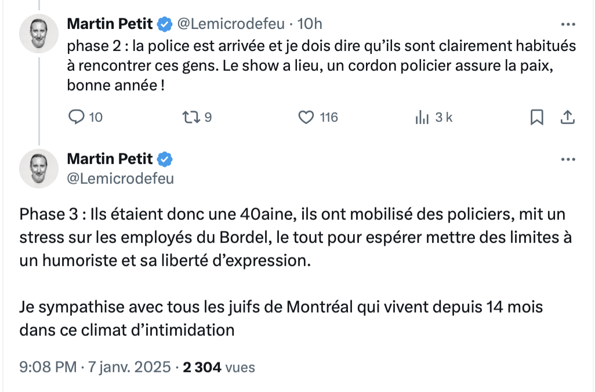The width and height of the screenshot is (595, 392).
Task: Like the phase 2 tweet with 116 likes
Action: point(306,117)
